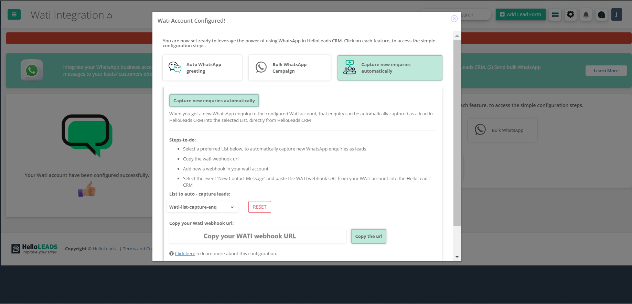
Task: Open the J user profile avatar
Action: pos(617,14)
